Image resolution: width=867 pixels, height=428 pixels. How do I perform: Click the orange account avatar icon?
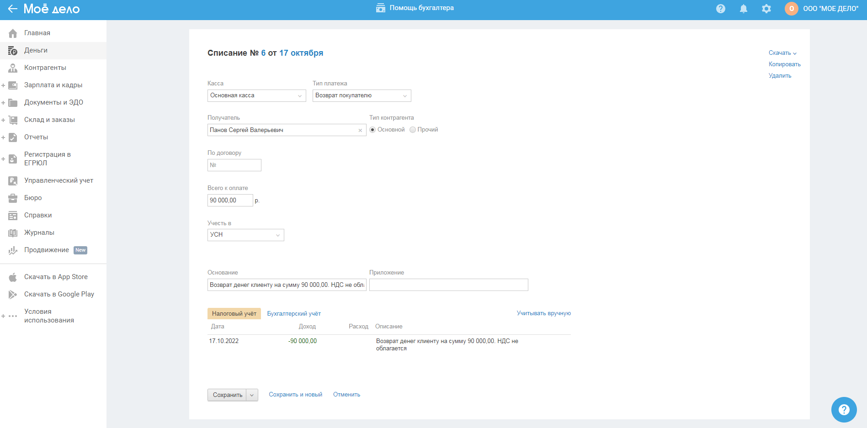pyautogui.click(x=791, y=9)
